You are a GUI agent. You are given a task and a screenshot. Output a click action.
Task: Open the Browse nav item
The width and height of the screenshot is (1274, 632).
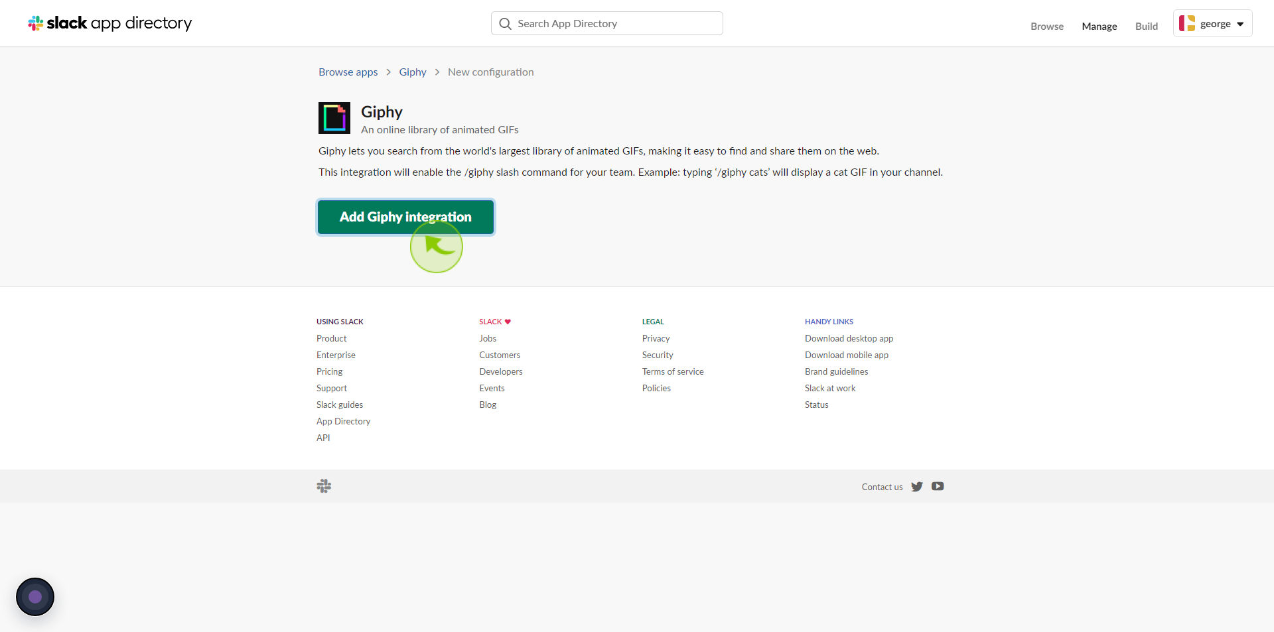pyautogui.click(x=1047, y=27)
